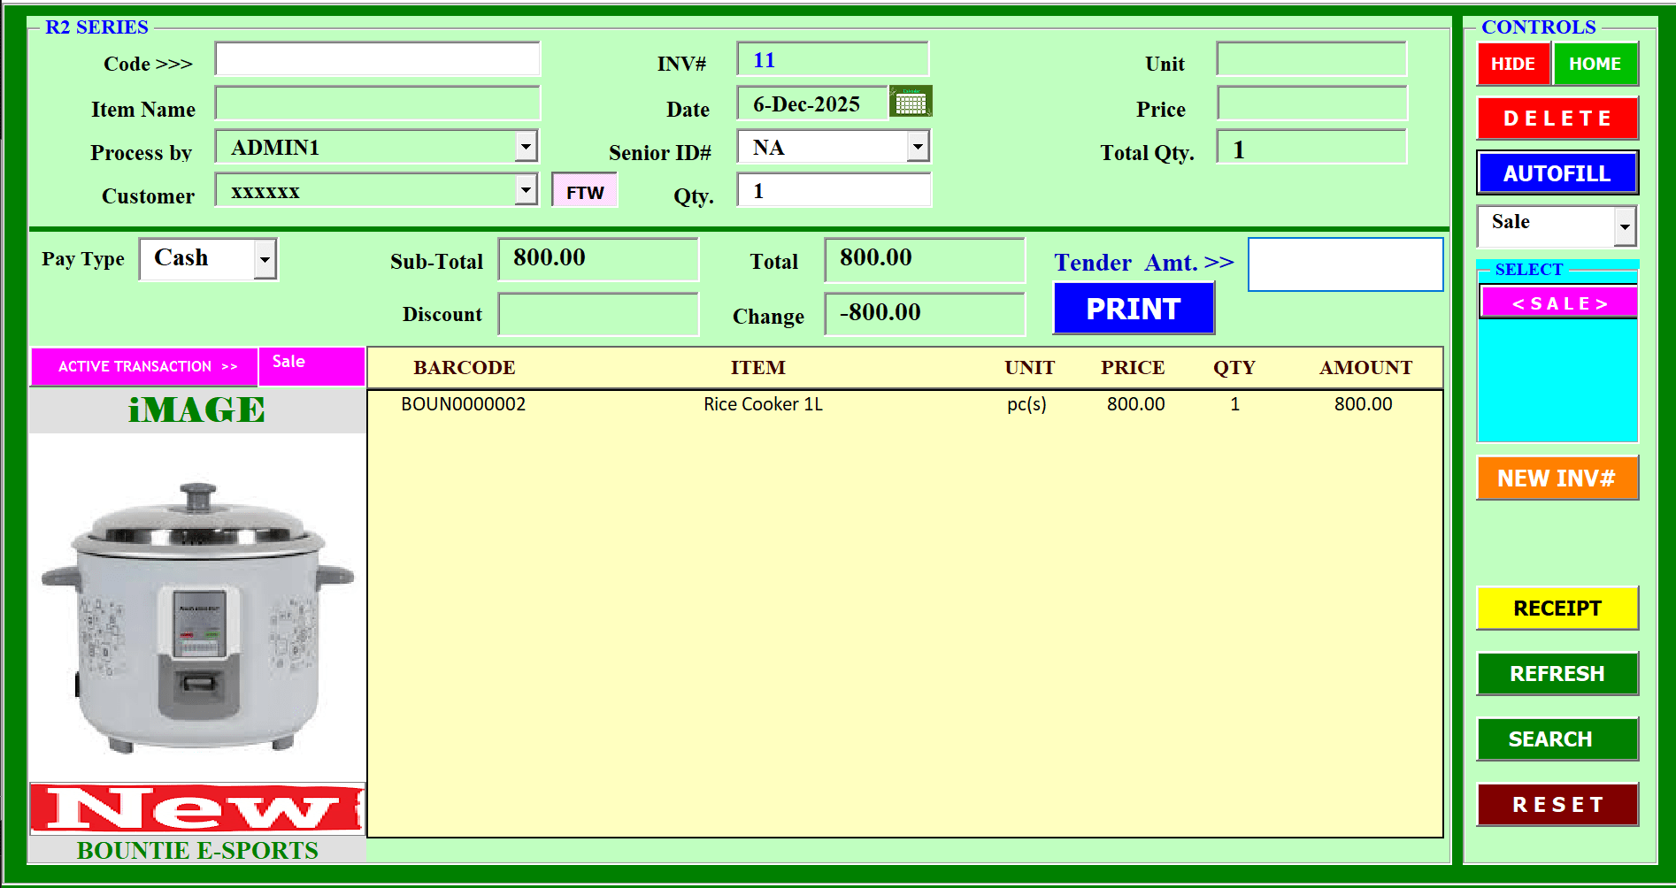The image size is (1676, 888).
Task: Click the FTW button
Action: pos(585,191)
